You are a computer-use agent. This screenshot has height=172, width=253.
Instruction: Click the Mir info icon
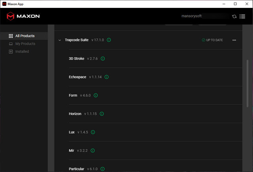coord(93,151)
